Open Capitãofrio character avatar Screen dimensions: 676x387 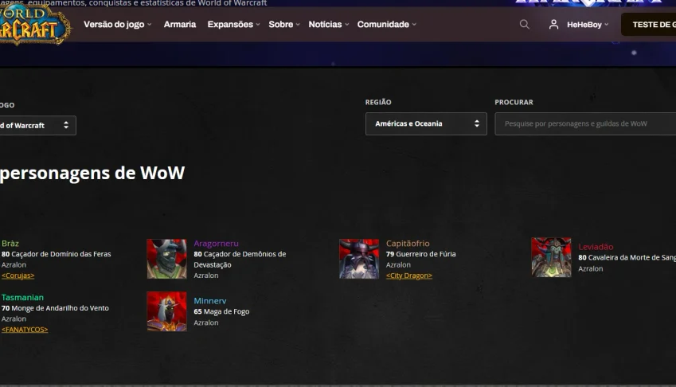(359, 259)
